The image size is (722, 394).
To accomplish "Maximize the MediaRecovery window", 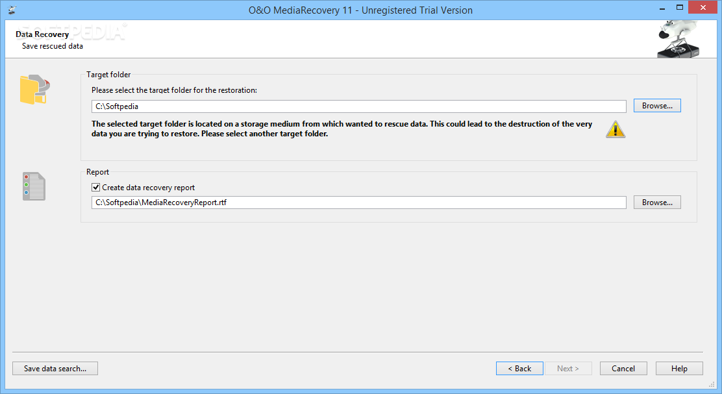I will [680, 8].
